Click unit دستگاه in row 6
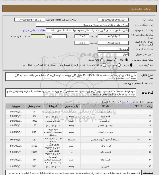Screen dimensions: 159x175 (x=71, y=140)
